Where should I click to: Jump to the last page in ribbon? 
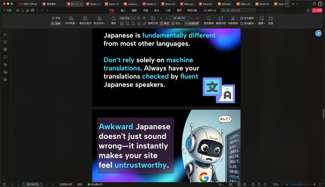coord(197,18)
